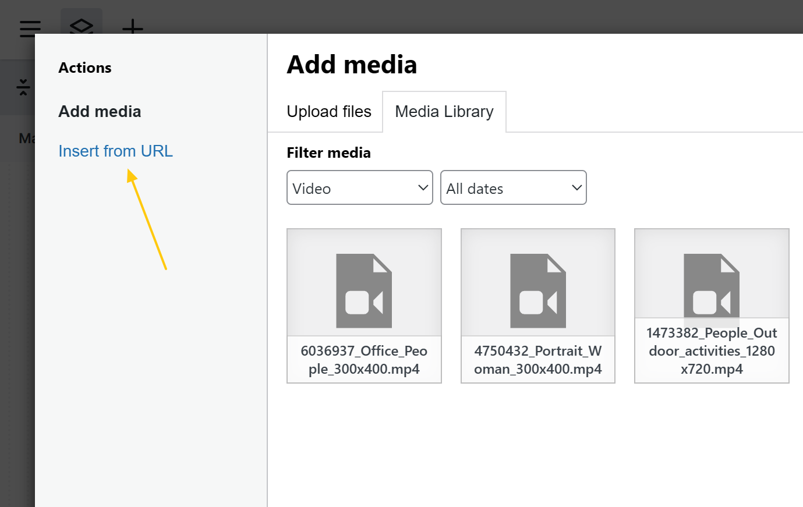Image resolution: width=803 pixels, height=507 pixels.
Task: Click the Filter media label
Action: 328,153
